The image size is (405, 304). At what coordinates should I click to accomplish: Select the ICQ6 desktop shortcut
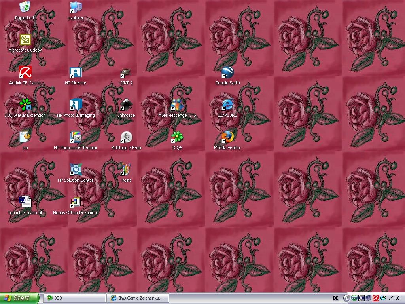177,137
